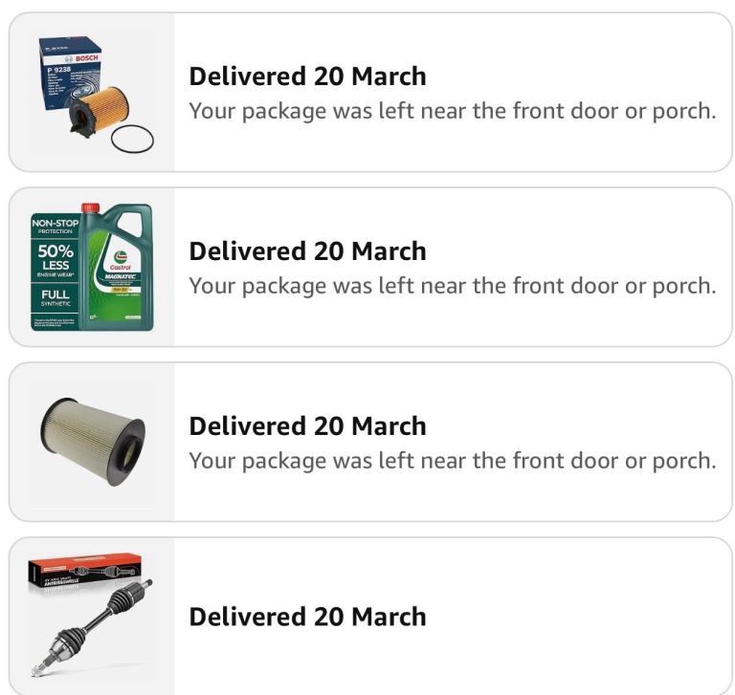Screen dimensions: 735x695
Task: Click the package-left message for the air filter
Action: pyautogui.click(x=452, y=460)
